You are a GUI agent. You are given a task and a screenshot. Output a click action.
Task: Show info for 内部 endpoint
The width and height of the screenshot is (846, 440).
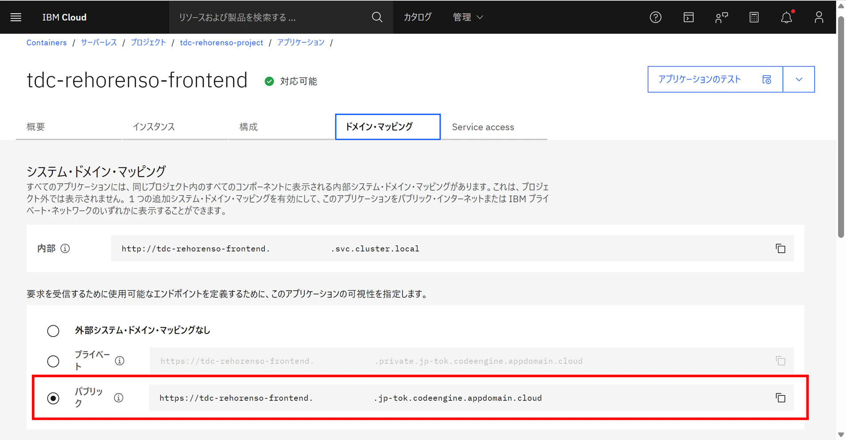[x=65, y=249]
